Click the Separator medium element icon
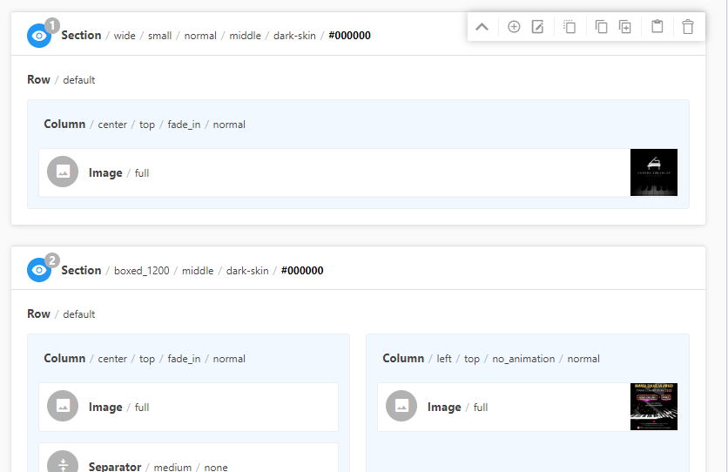 [x=63, y=462]
